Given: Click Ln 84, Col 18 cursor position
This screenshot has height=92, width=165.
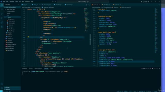Looking at the screenshot, I should pos(120,91).
